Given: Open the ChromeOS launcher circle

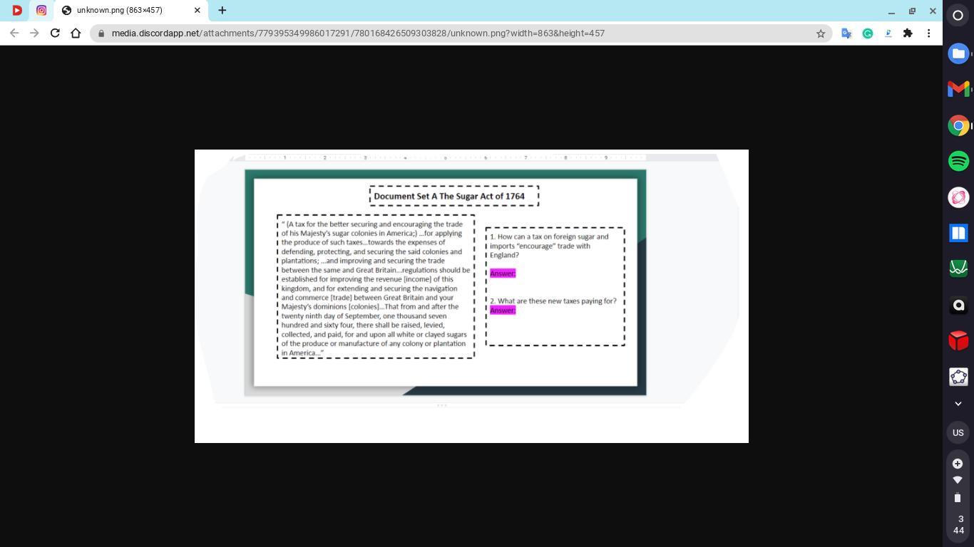Looking at the screenshot, I should 958,15.
